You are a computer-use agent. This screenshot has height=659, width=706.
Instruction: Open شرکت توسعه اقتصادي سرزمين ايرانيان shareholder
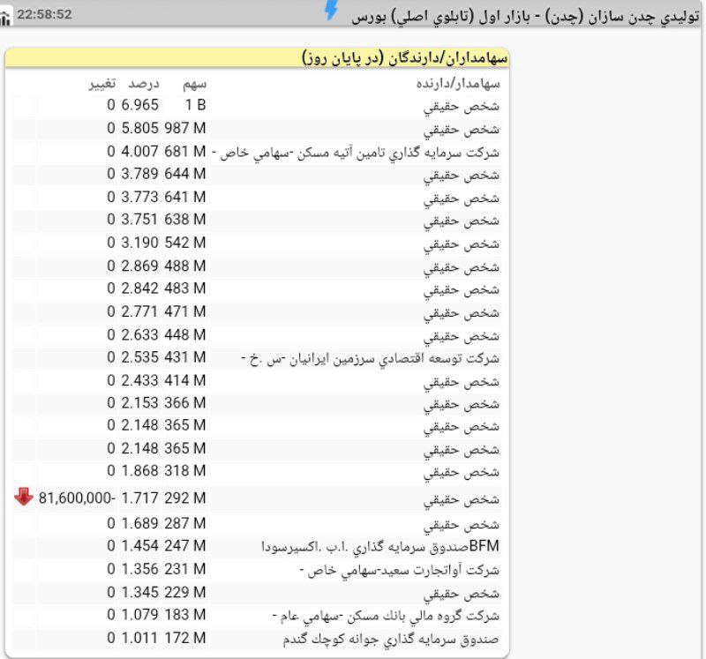click(x=370, y=358)
